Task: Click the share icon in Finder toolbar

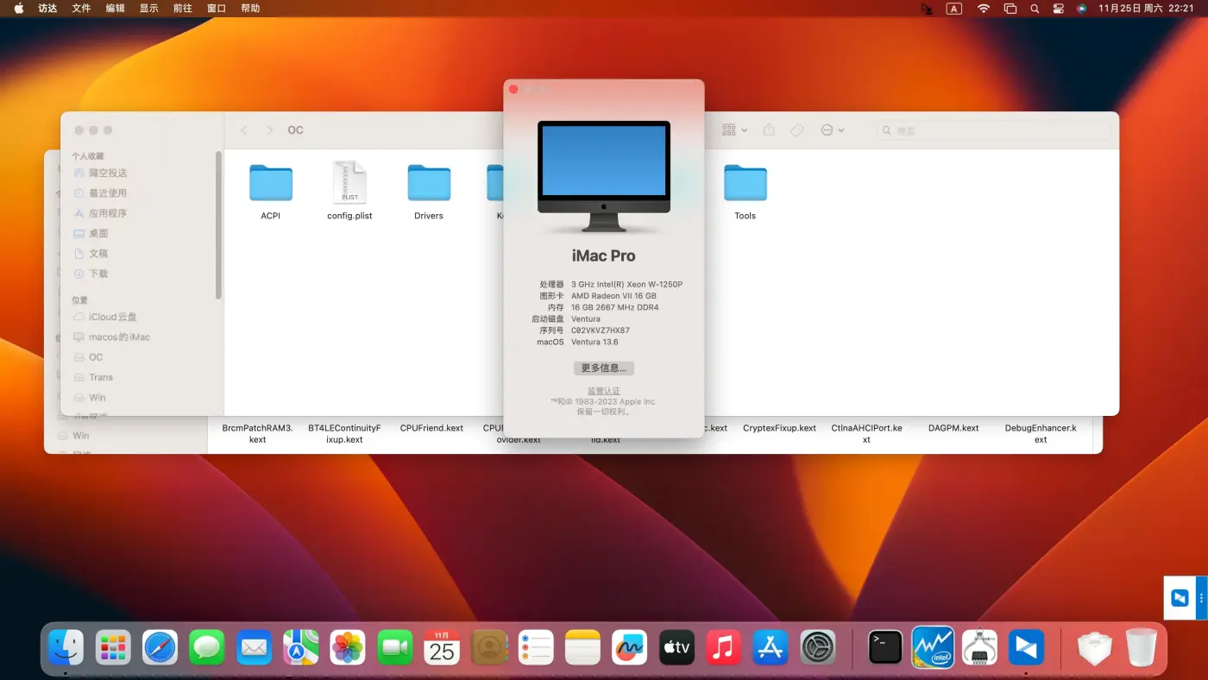Action: pos(769,130)
